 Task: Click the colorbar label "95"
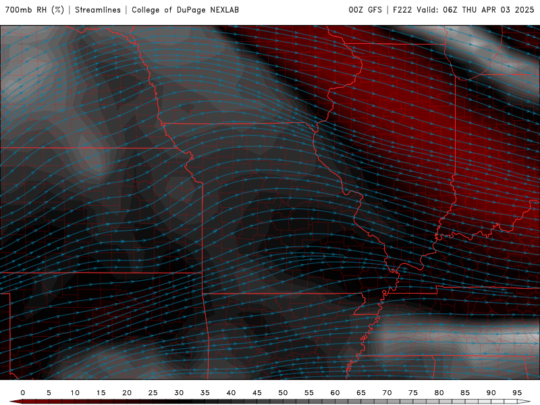point(517,393)
